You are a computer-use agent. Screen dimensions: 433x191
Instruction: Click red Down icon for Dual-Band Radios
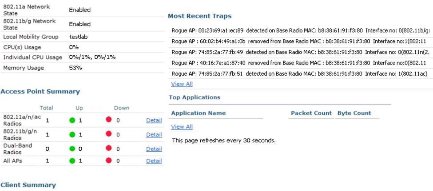[108, 149]
